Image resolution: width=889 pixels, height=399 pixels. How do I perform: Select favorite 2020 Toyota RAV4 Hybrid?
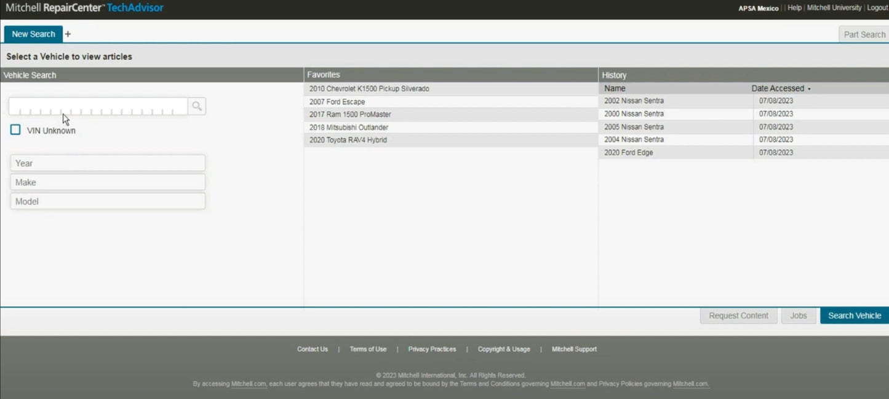451,140
